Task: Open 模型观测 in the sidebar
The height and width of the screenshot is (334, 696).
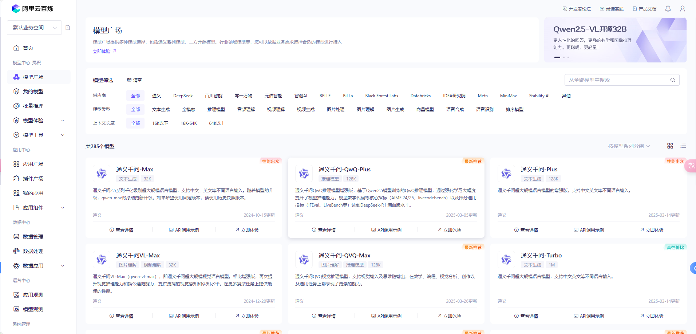Action: tap(39, 309)
